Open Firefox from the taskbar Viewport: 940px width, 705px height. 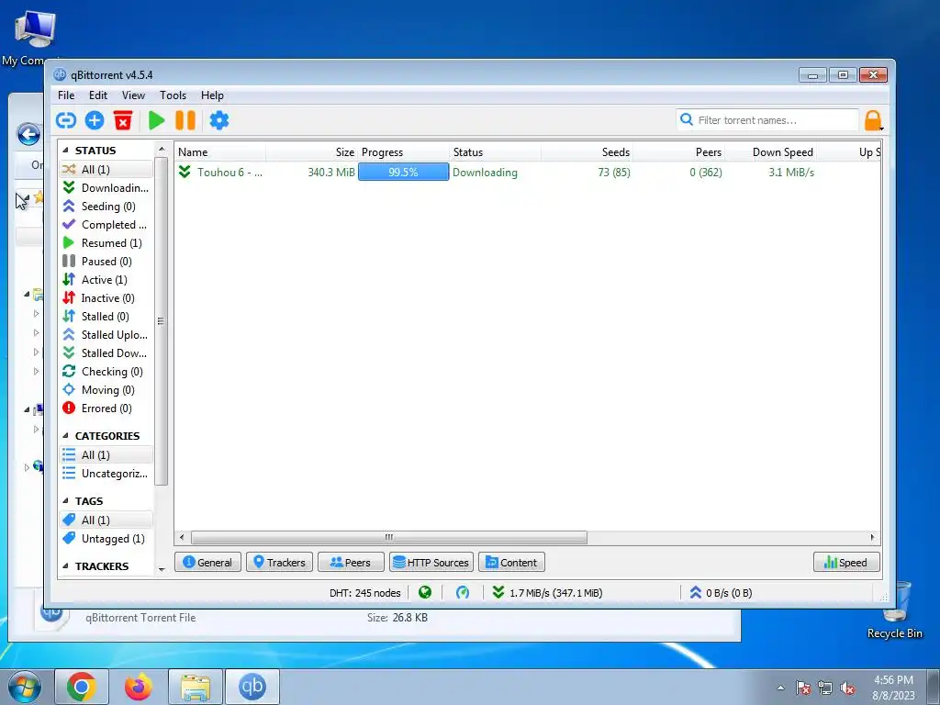point(139,687)
